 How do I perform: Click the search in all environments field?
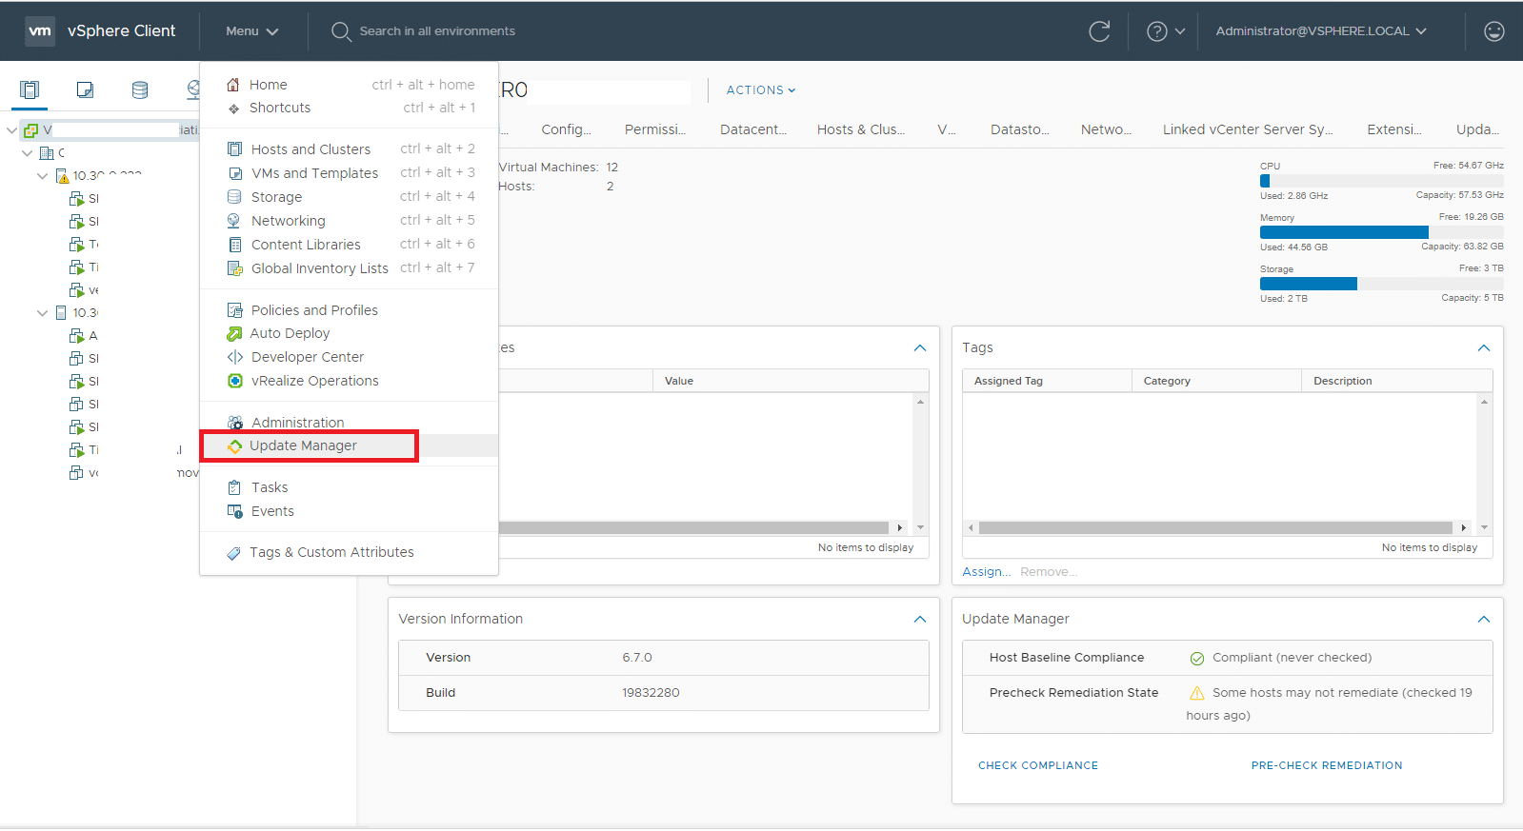pos(437,31)
